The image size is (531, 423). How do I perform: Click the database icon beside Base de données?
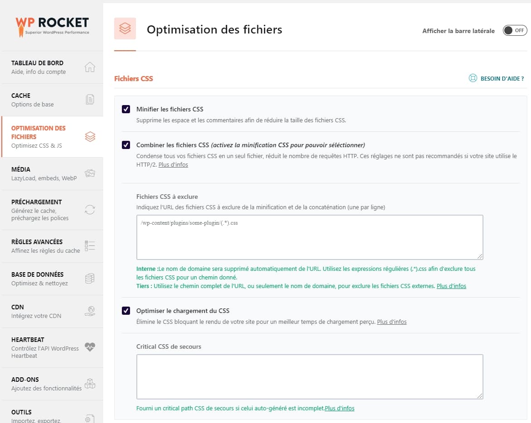point(90,279)
